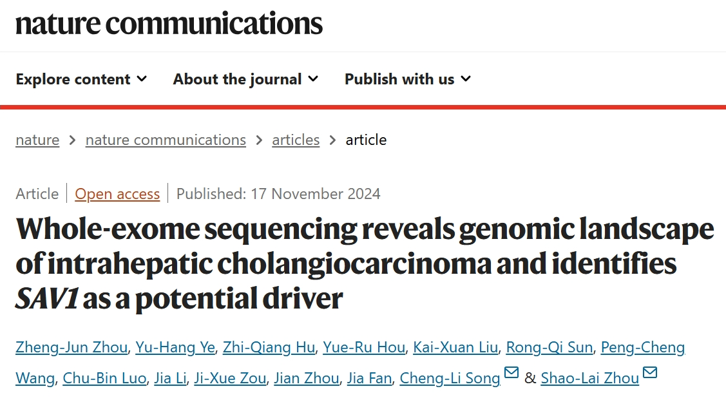Navigate to the articles breadcrumb

coord(296,140)
